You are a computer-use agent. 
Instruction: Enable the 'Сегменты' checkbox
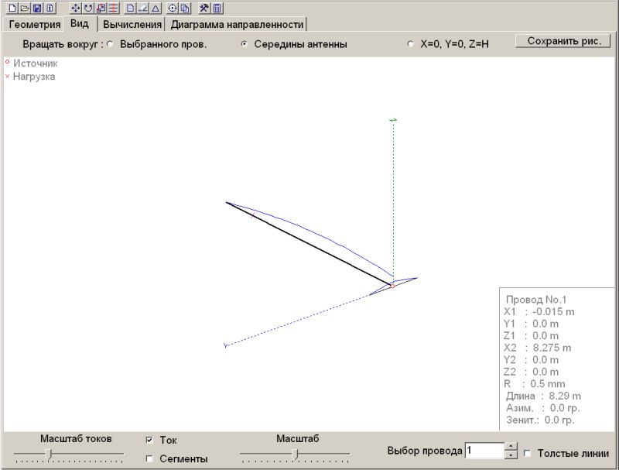149,458
